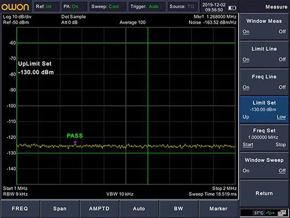This screenshot has width=290, height=218.
Task: Click the UpLimit Set text
Action: tap(35, 64)
